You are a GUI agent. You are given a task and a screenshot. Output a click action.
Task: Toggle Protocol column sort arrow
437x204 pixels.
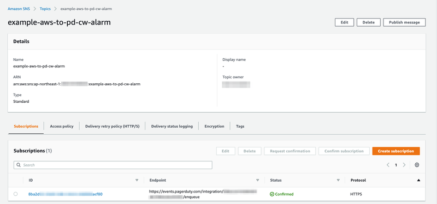418,180
